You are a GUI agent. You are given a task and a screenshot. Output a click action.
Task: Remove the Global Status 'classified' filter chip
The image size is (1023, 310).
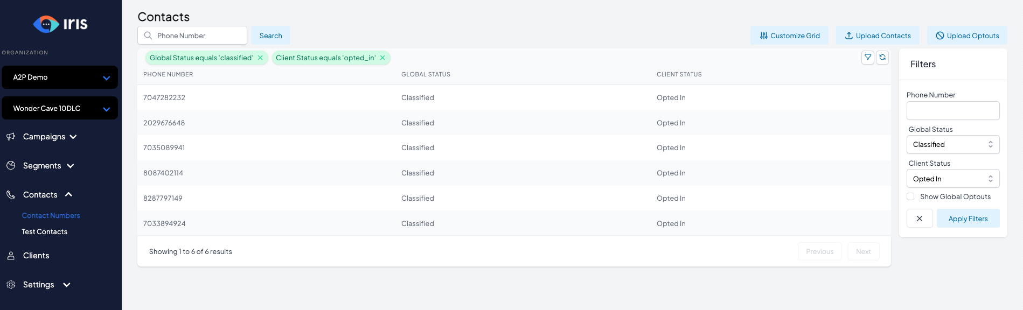[260, 58]
